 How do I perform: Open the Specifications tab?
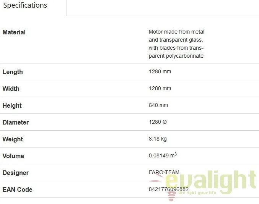25,6
